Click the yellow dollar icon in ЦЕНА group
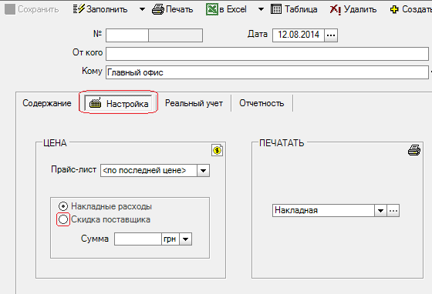The width and height of the screenshot is (432, 294). point(218,150)
